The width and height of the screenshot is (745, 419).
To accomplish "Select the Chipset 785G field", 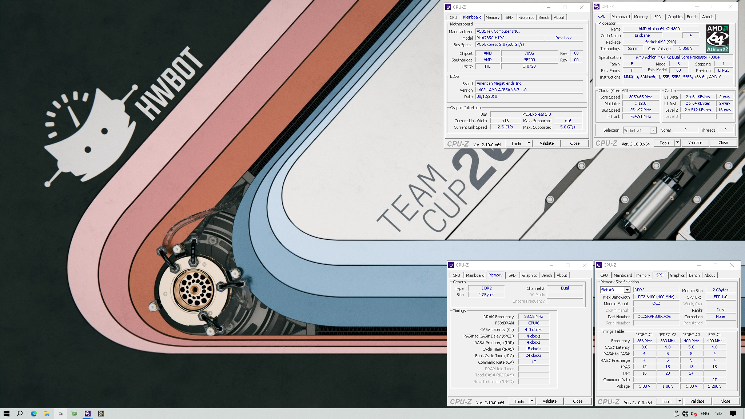I will pyautogui.click(x=529, y=53).
